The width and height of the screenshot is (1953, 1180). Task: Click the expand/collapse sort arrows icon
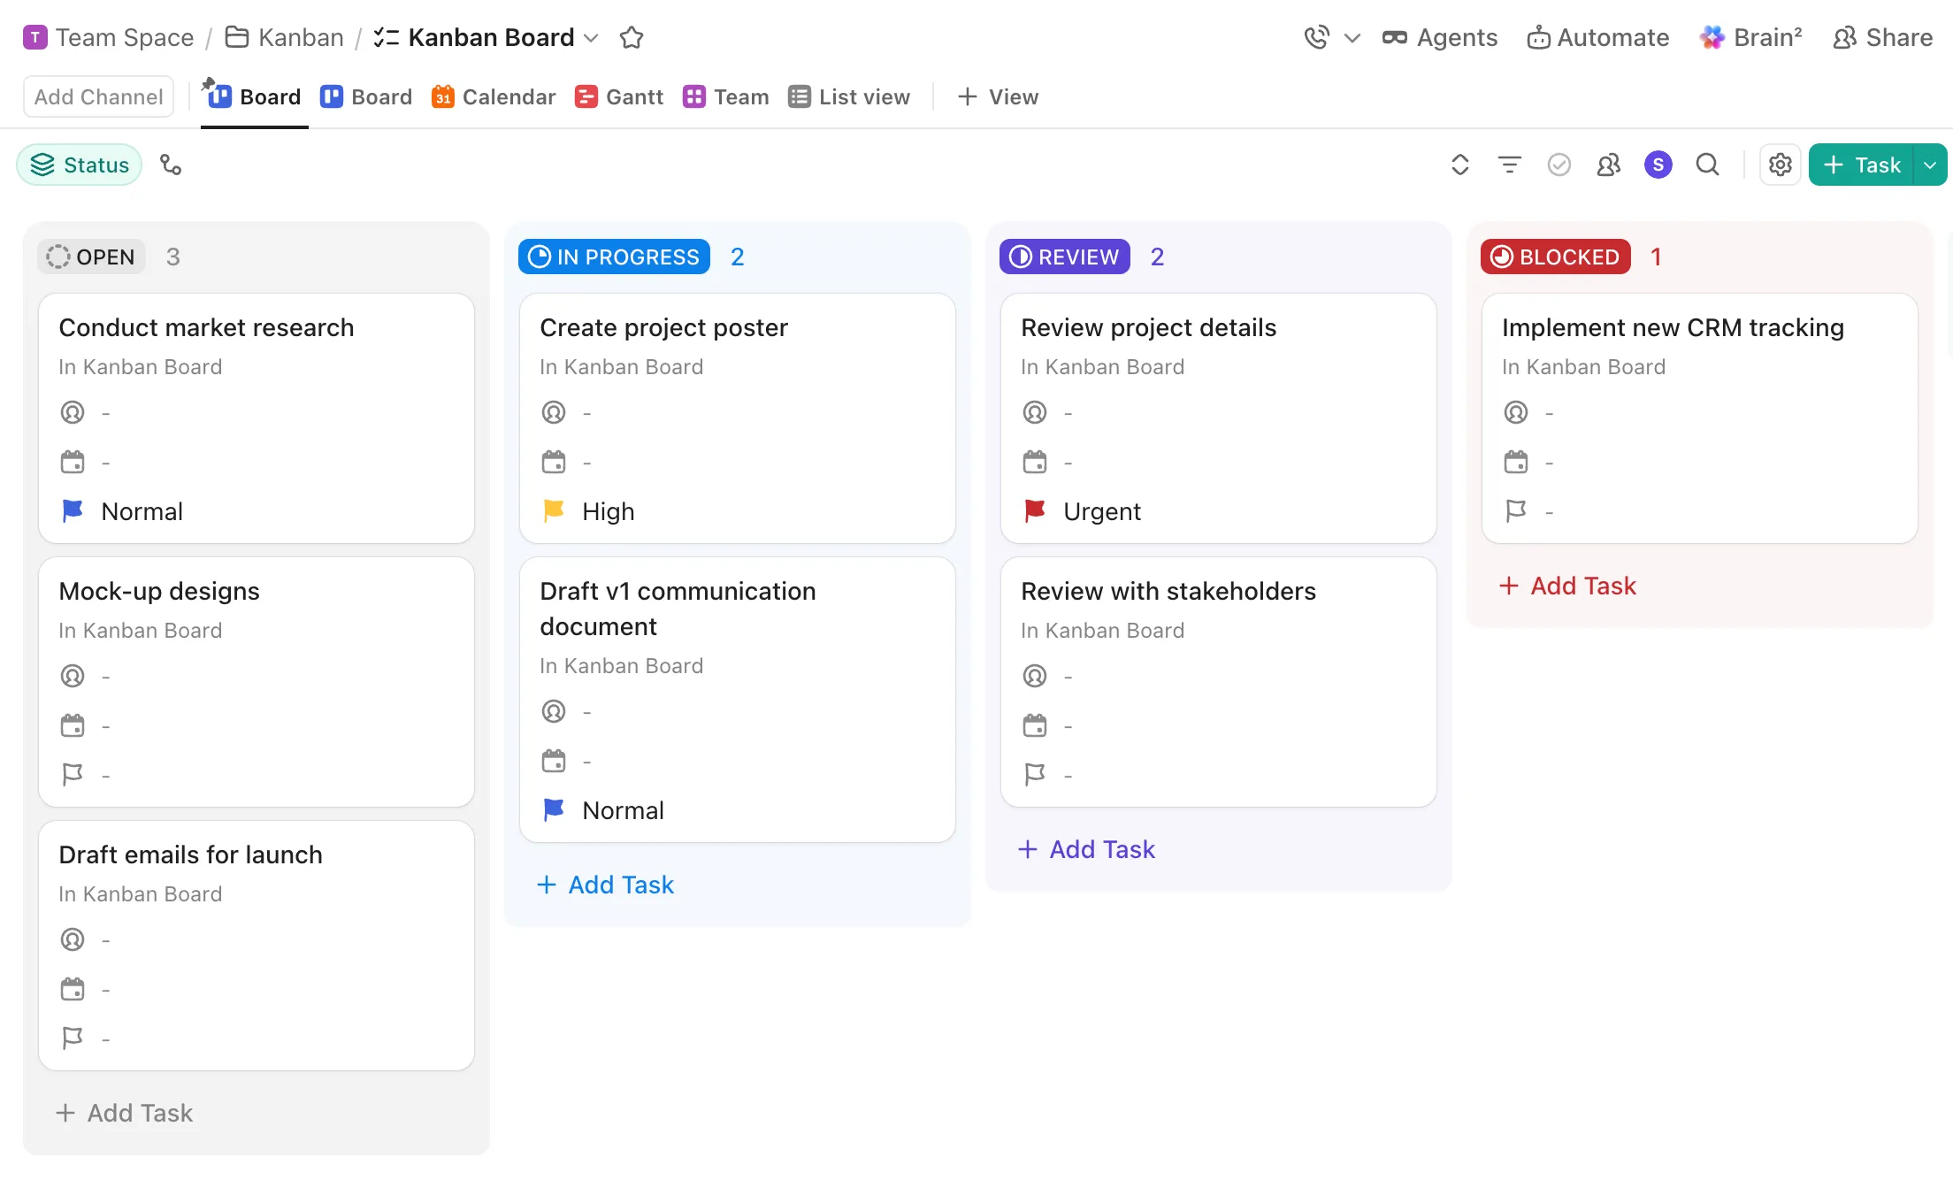[1460, 165]
